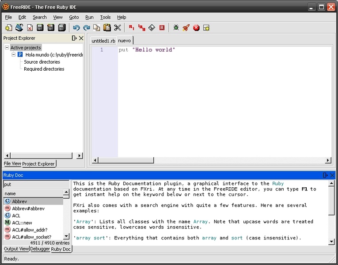The image size is (338, 265).
Task: Close the Project Explorer panel
Action: click(x=81, y=38)
